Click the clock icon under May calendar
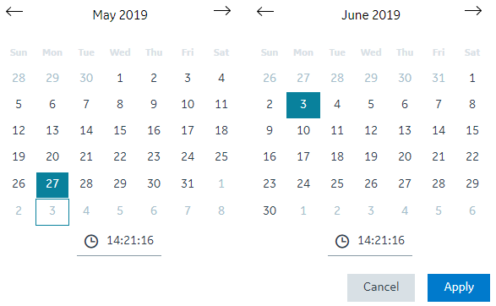Image resolution: width=496 pixels, height=306 pixels. click(x=91, y=242)
